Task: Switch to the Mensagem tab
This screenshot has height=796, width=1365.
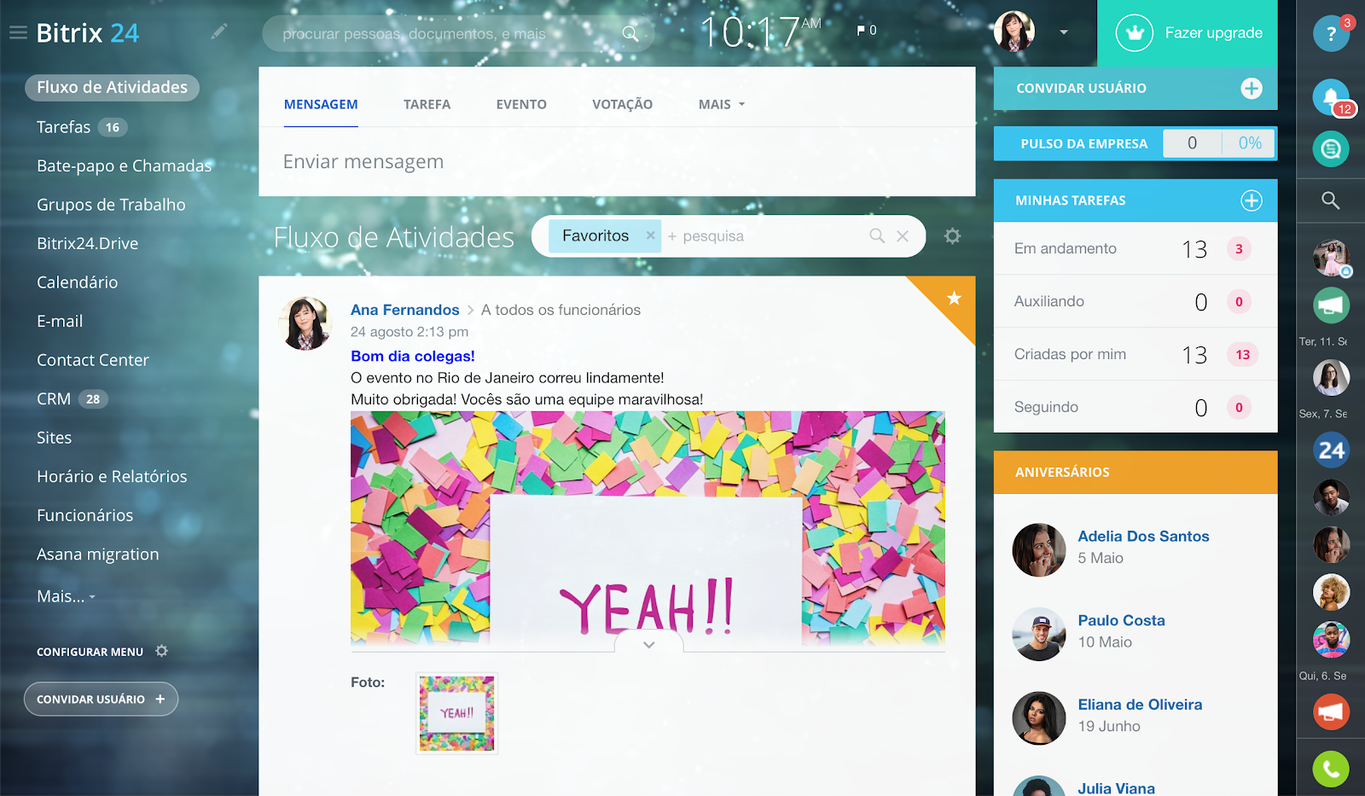Action: (321, 104)
